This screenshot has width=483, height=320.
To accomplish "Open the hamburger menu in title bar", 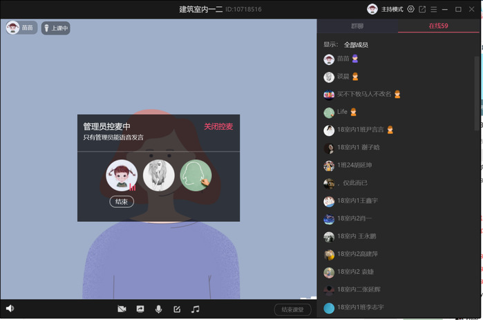I will (x=433, y=9).
